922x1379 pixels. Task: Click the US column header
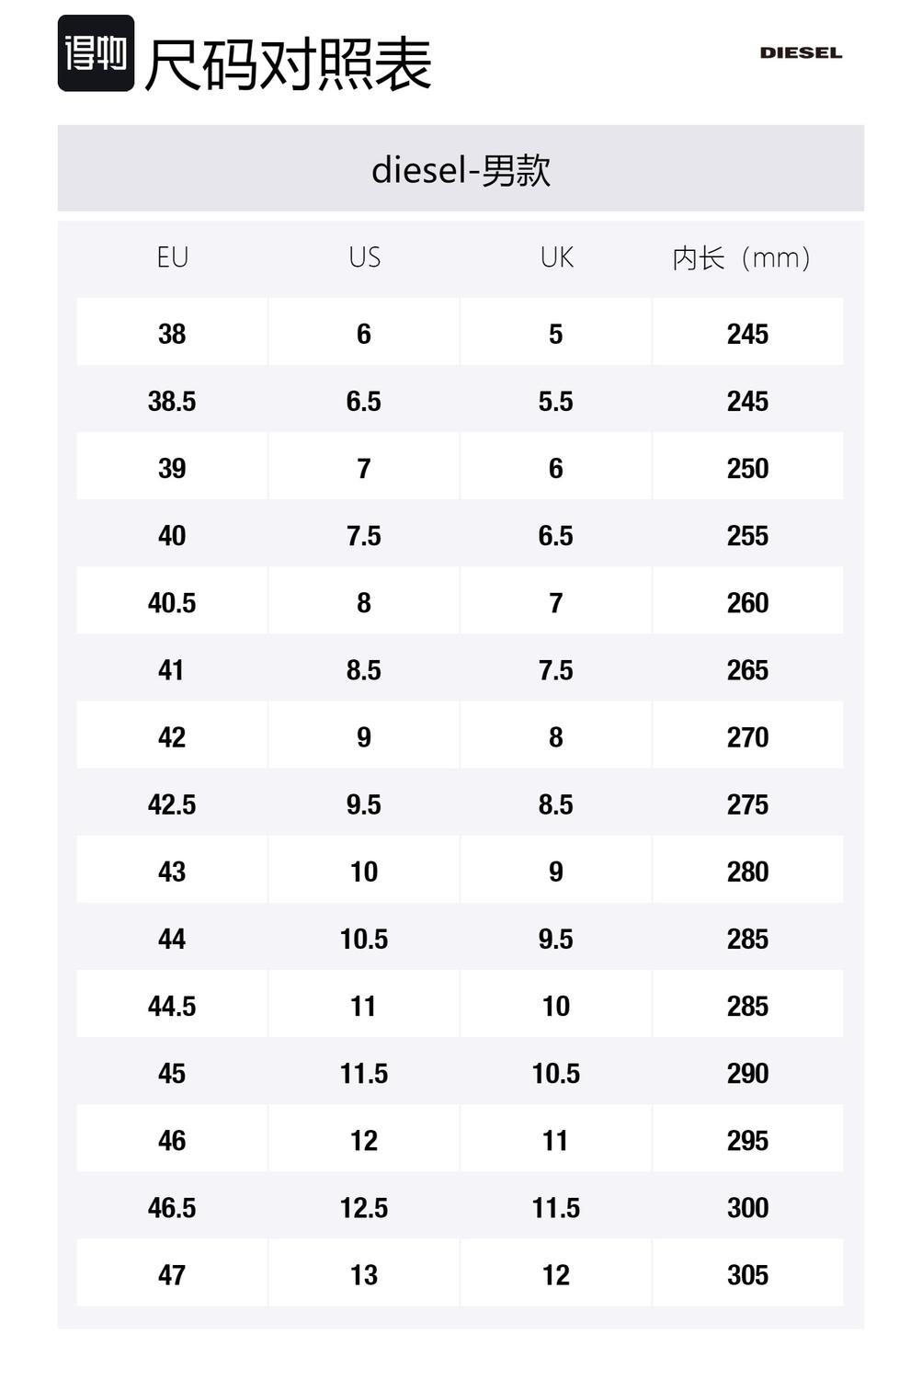364,257
